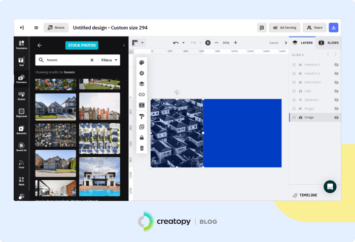Toggle visibility of Logo layer

click(x=336, y=91)
